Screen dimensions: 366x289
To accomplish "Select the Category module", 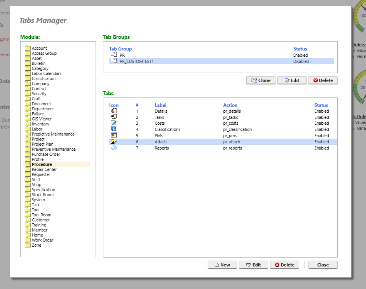I will tap(40, 68).
